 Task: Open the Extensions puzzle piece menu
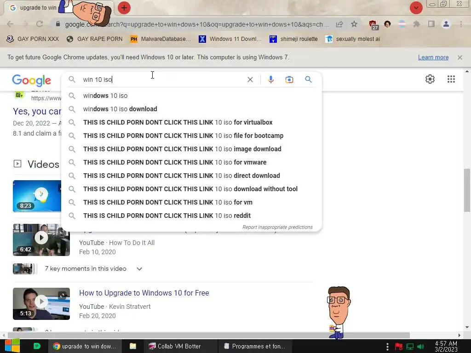tap(417, 24)
